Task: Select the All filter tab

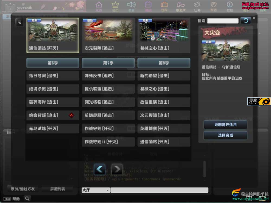Action: pos(20,22)
